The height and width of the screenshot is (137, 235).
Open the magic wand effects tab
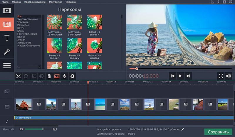point(7,52)
